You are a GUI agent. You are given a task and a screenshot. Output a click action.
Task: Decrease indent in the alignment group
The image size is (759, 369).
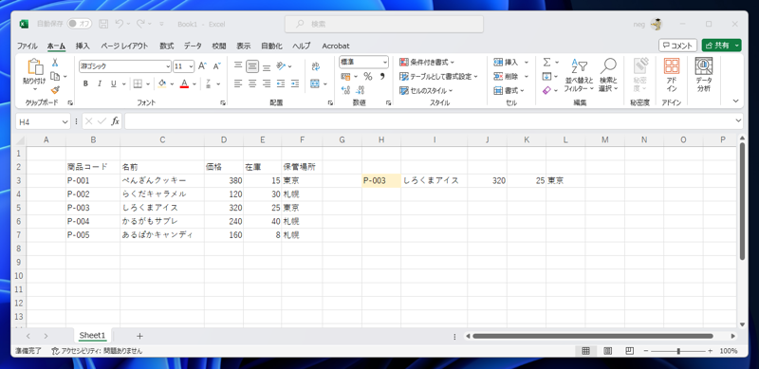281,83
